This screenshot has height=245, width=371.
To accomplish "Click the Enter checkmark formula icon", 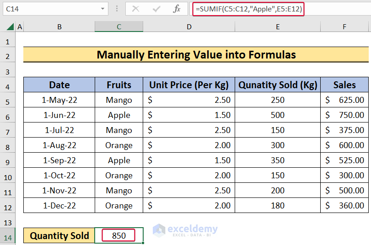I will pos(157,9).
